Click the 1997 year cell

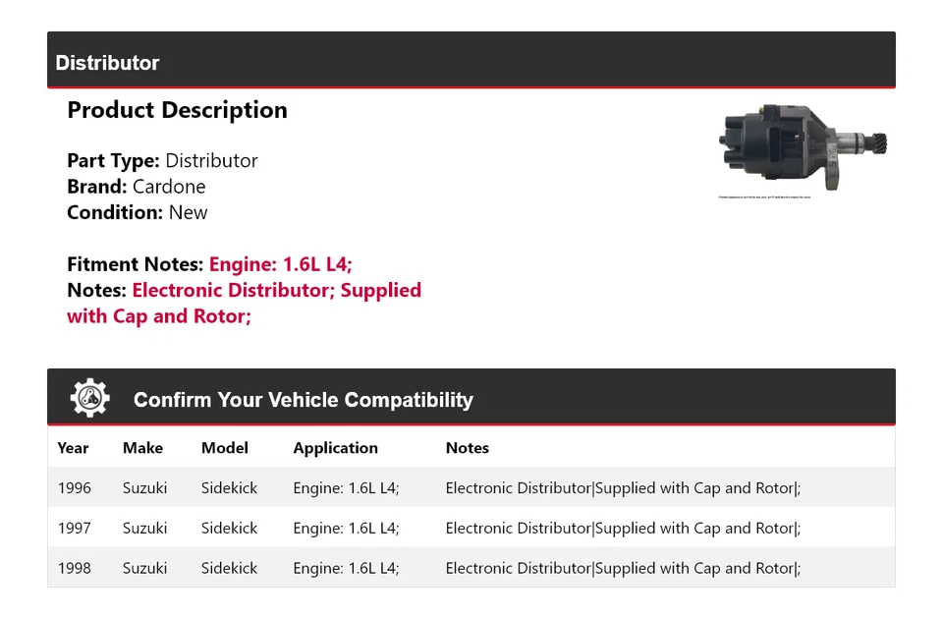(74, 529)
